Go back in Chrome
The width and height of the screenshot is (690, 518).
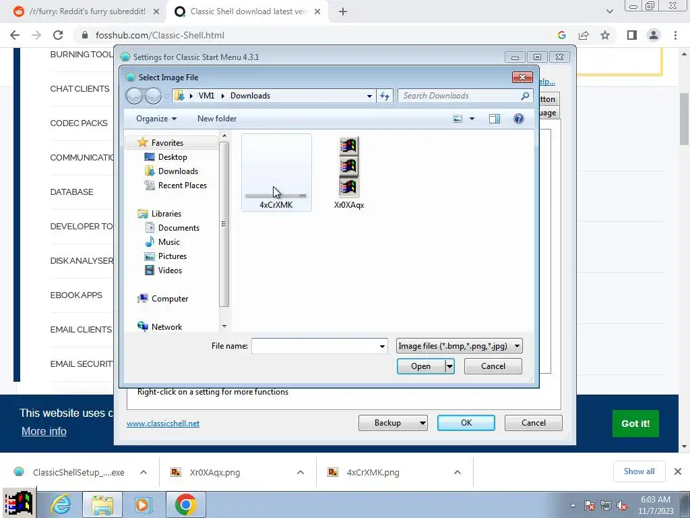pyautogui.click(x=15, y=35)
